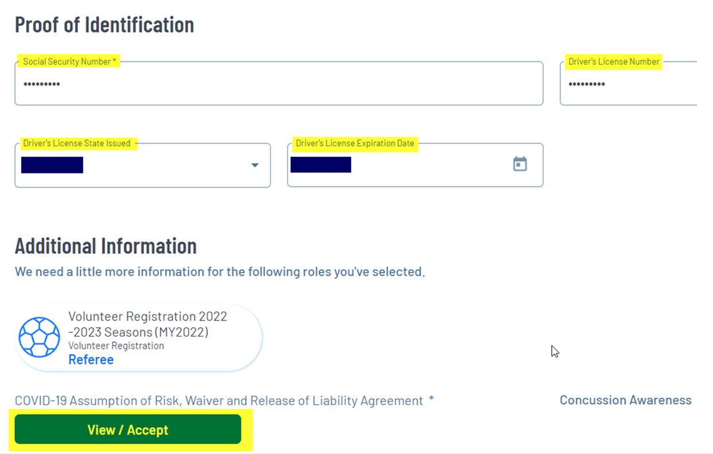Click the redacted state value in dropdown
Screen dimensions: 713x454
[52, 165]
